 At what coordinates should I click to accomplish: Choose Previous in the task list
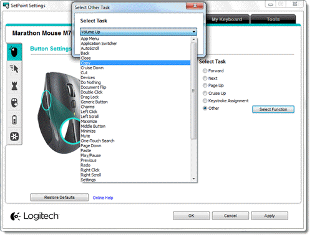pyautogui.click(x=135, y=160)
